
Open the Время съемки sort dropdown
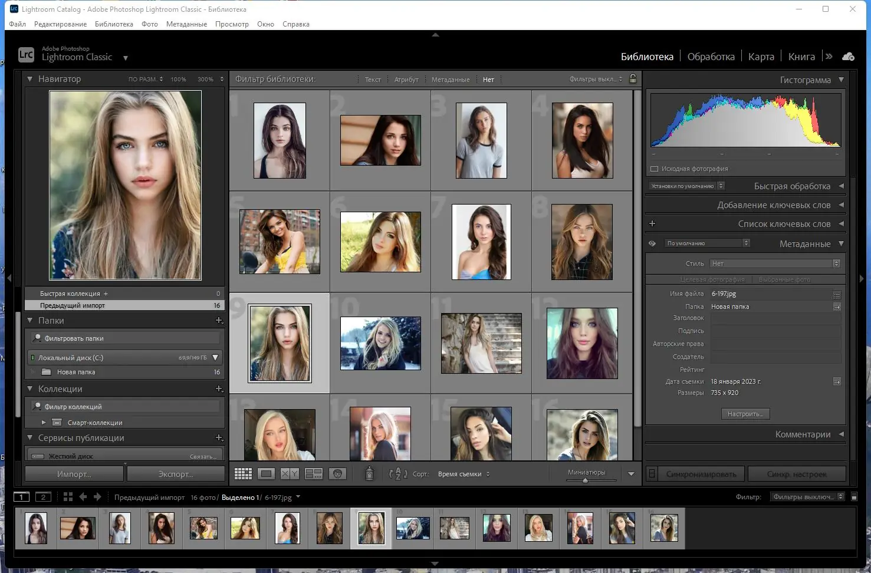click(464, 474)
